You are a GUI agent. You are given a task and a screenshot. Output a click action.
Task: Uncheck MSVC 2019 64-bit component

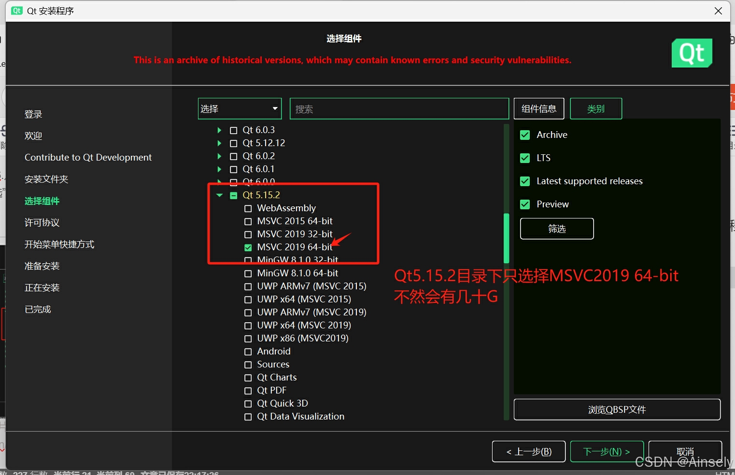[248, 247]
